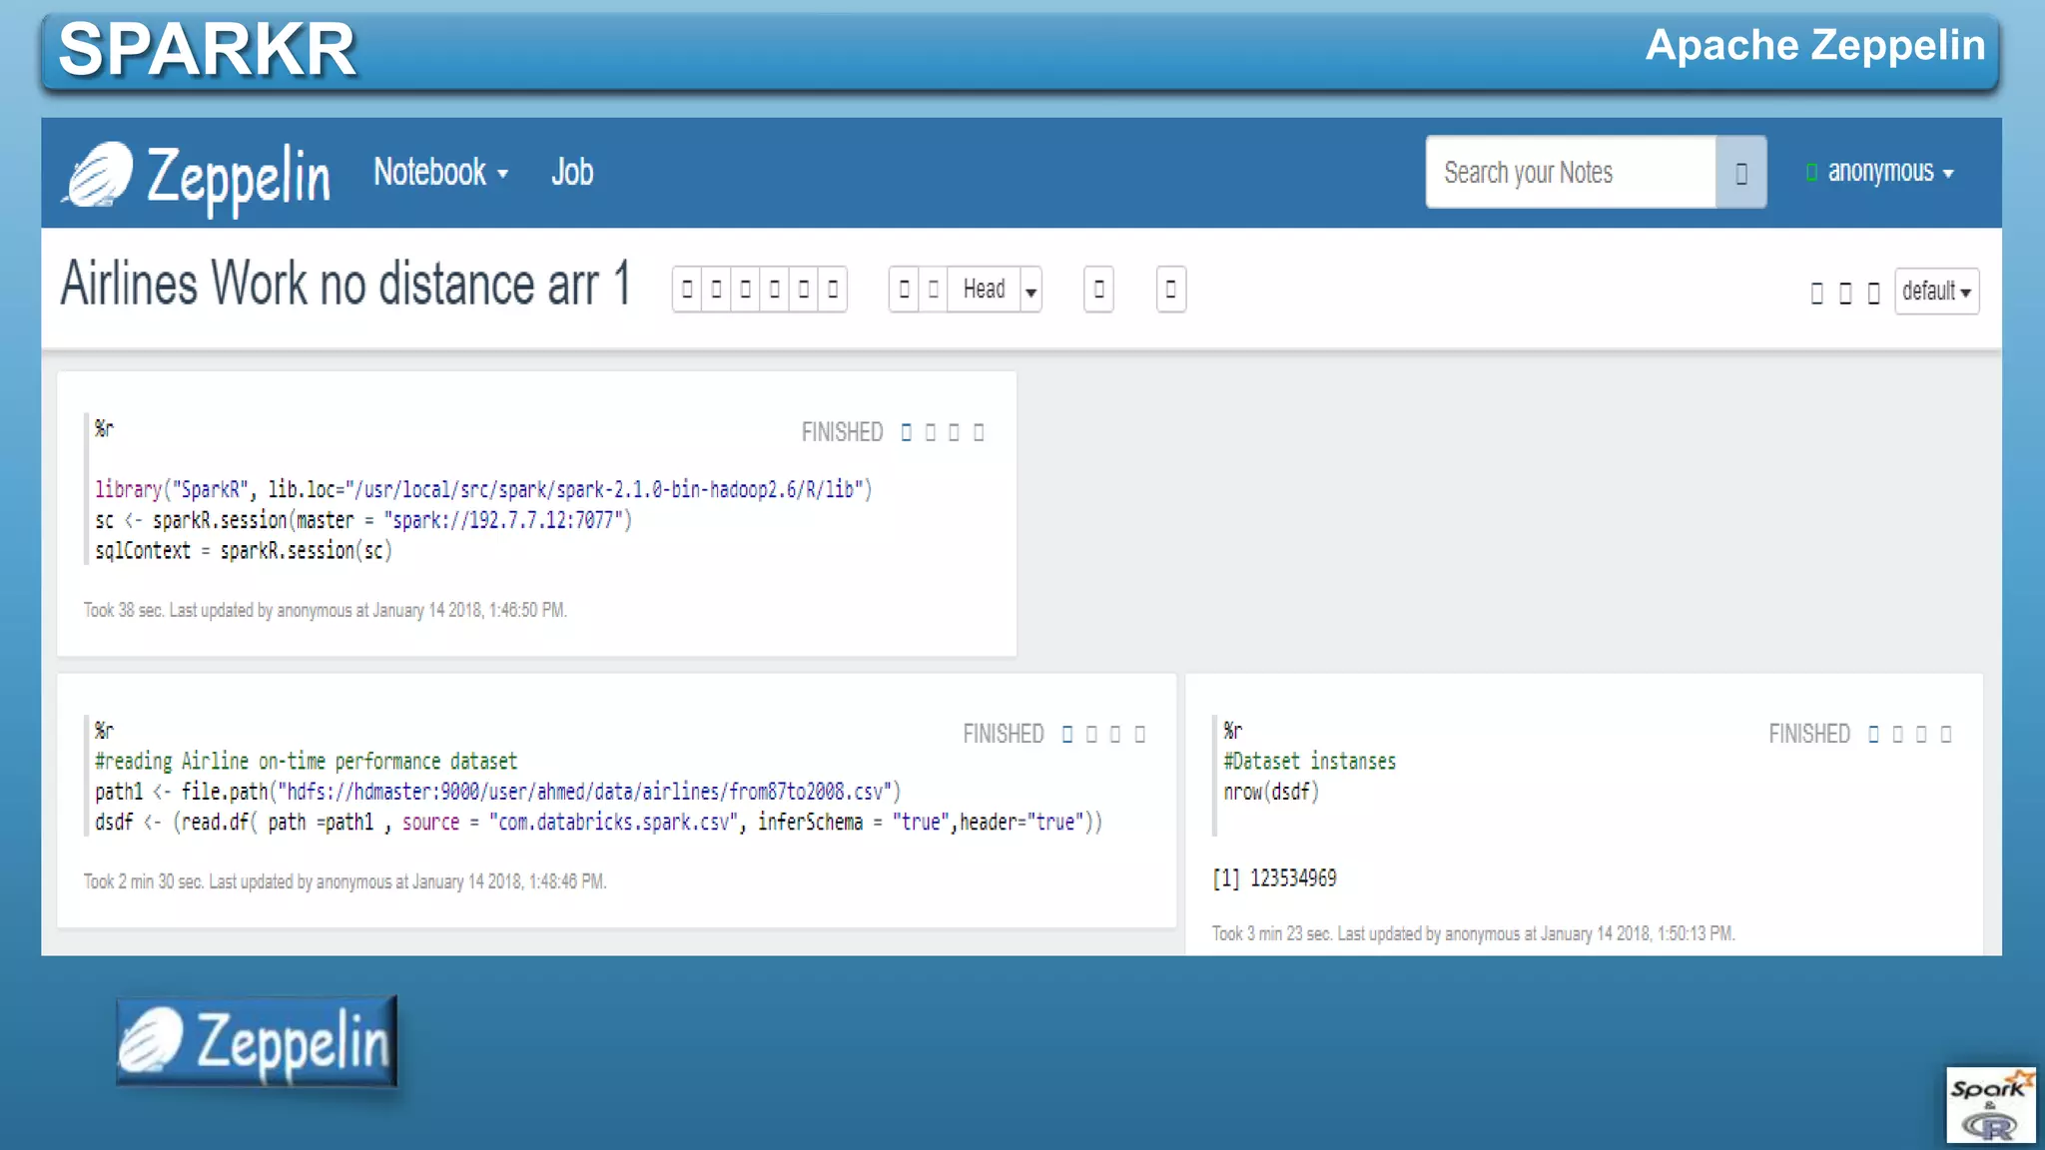This screenshot has width=2045, height=1150.
Task: Clear all output in the note toolbar
Action: (x=774, y=289)
